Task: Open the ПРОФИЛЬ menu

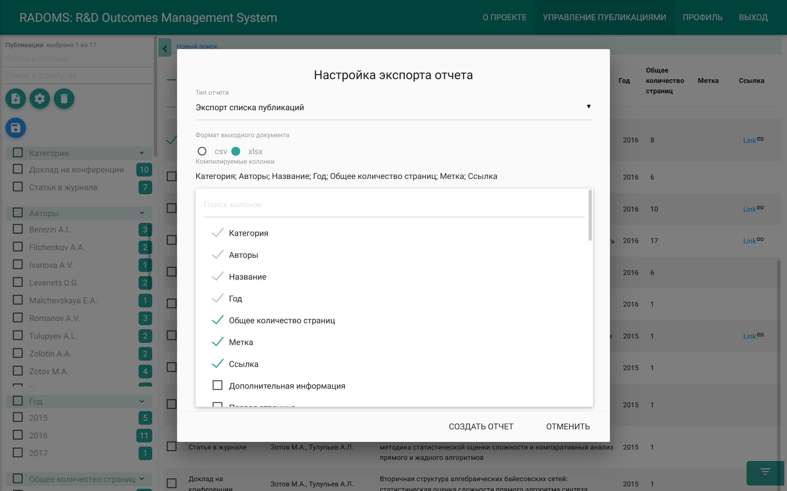Action: point(703,17)
